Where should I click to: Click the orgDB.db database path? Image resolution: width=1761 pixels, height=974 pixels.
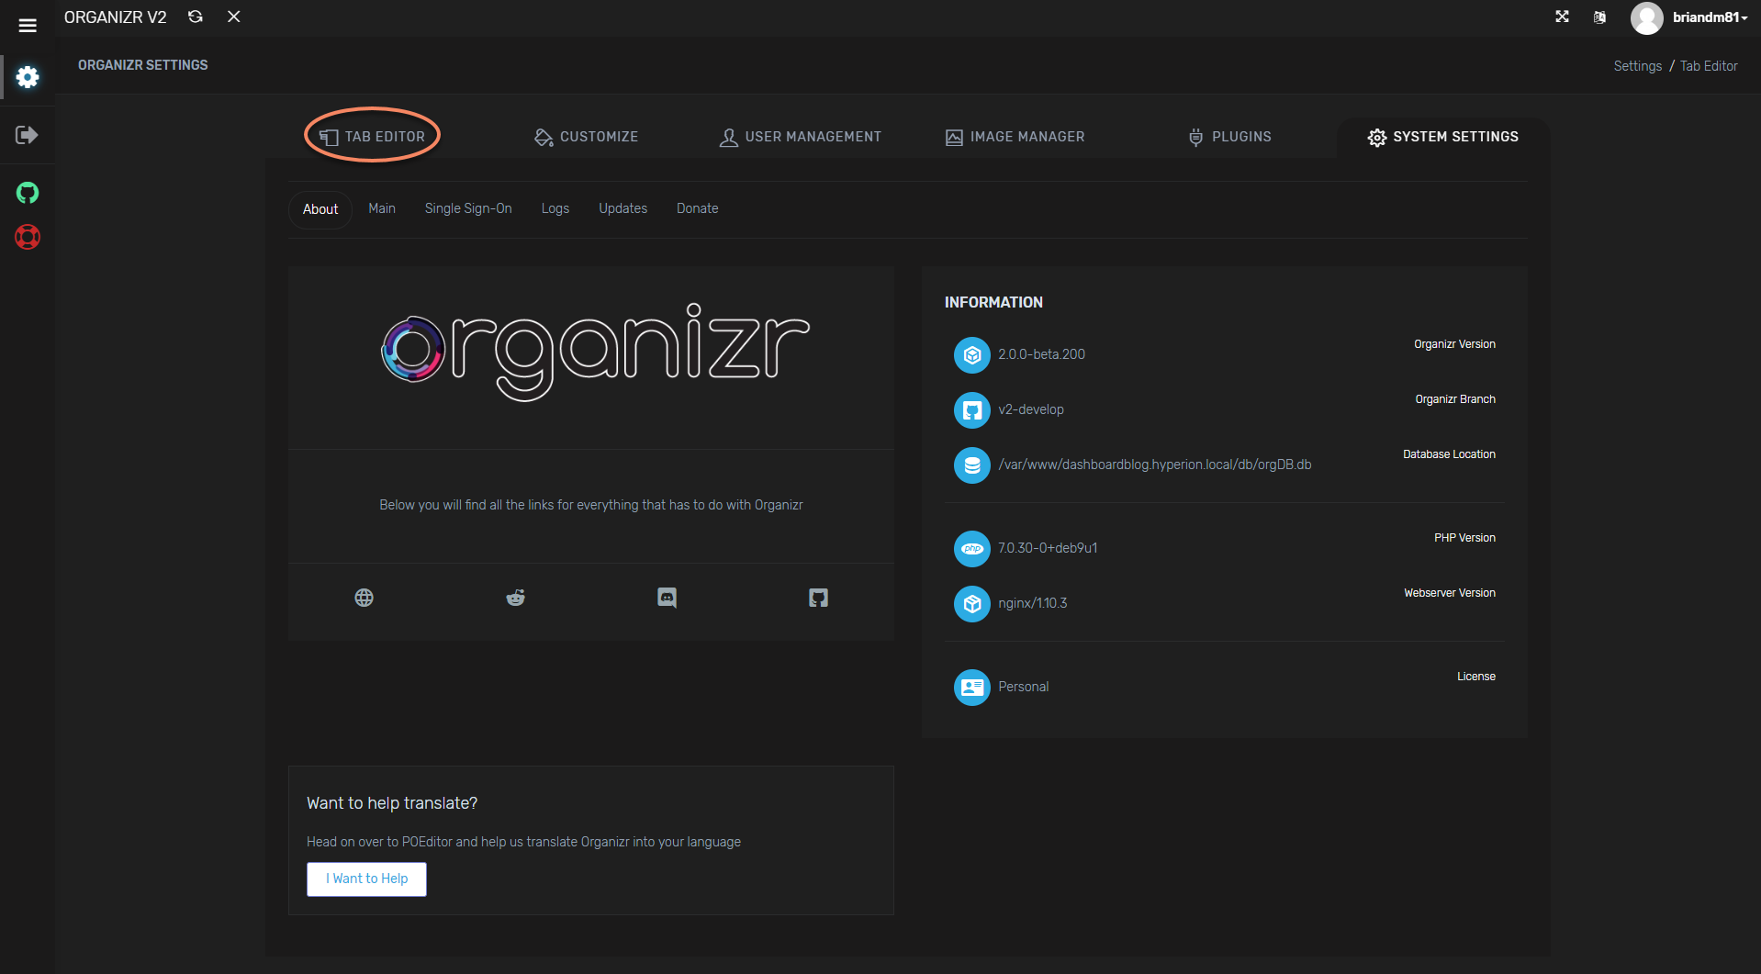[x=1154, y=465]
